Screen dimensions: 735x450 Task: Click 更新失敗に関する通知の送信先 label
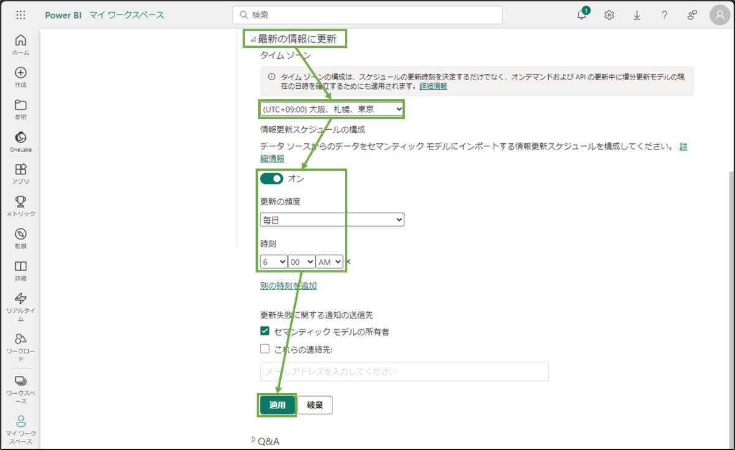(317, 315)
